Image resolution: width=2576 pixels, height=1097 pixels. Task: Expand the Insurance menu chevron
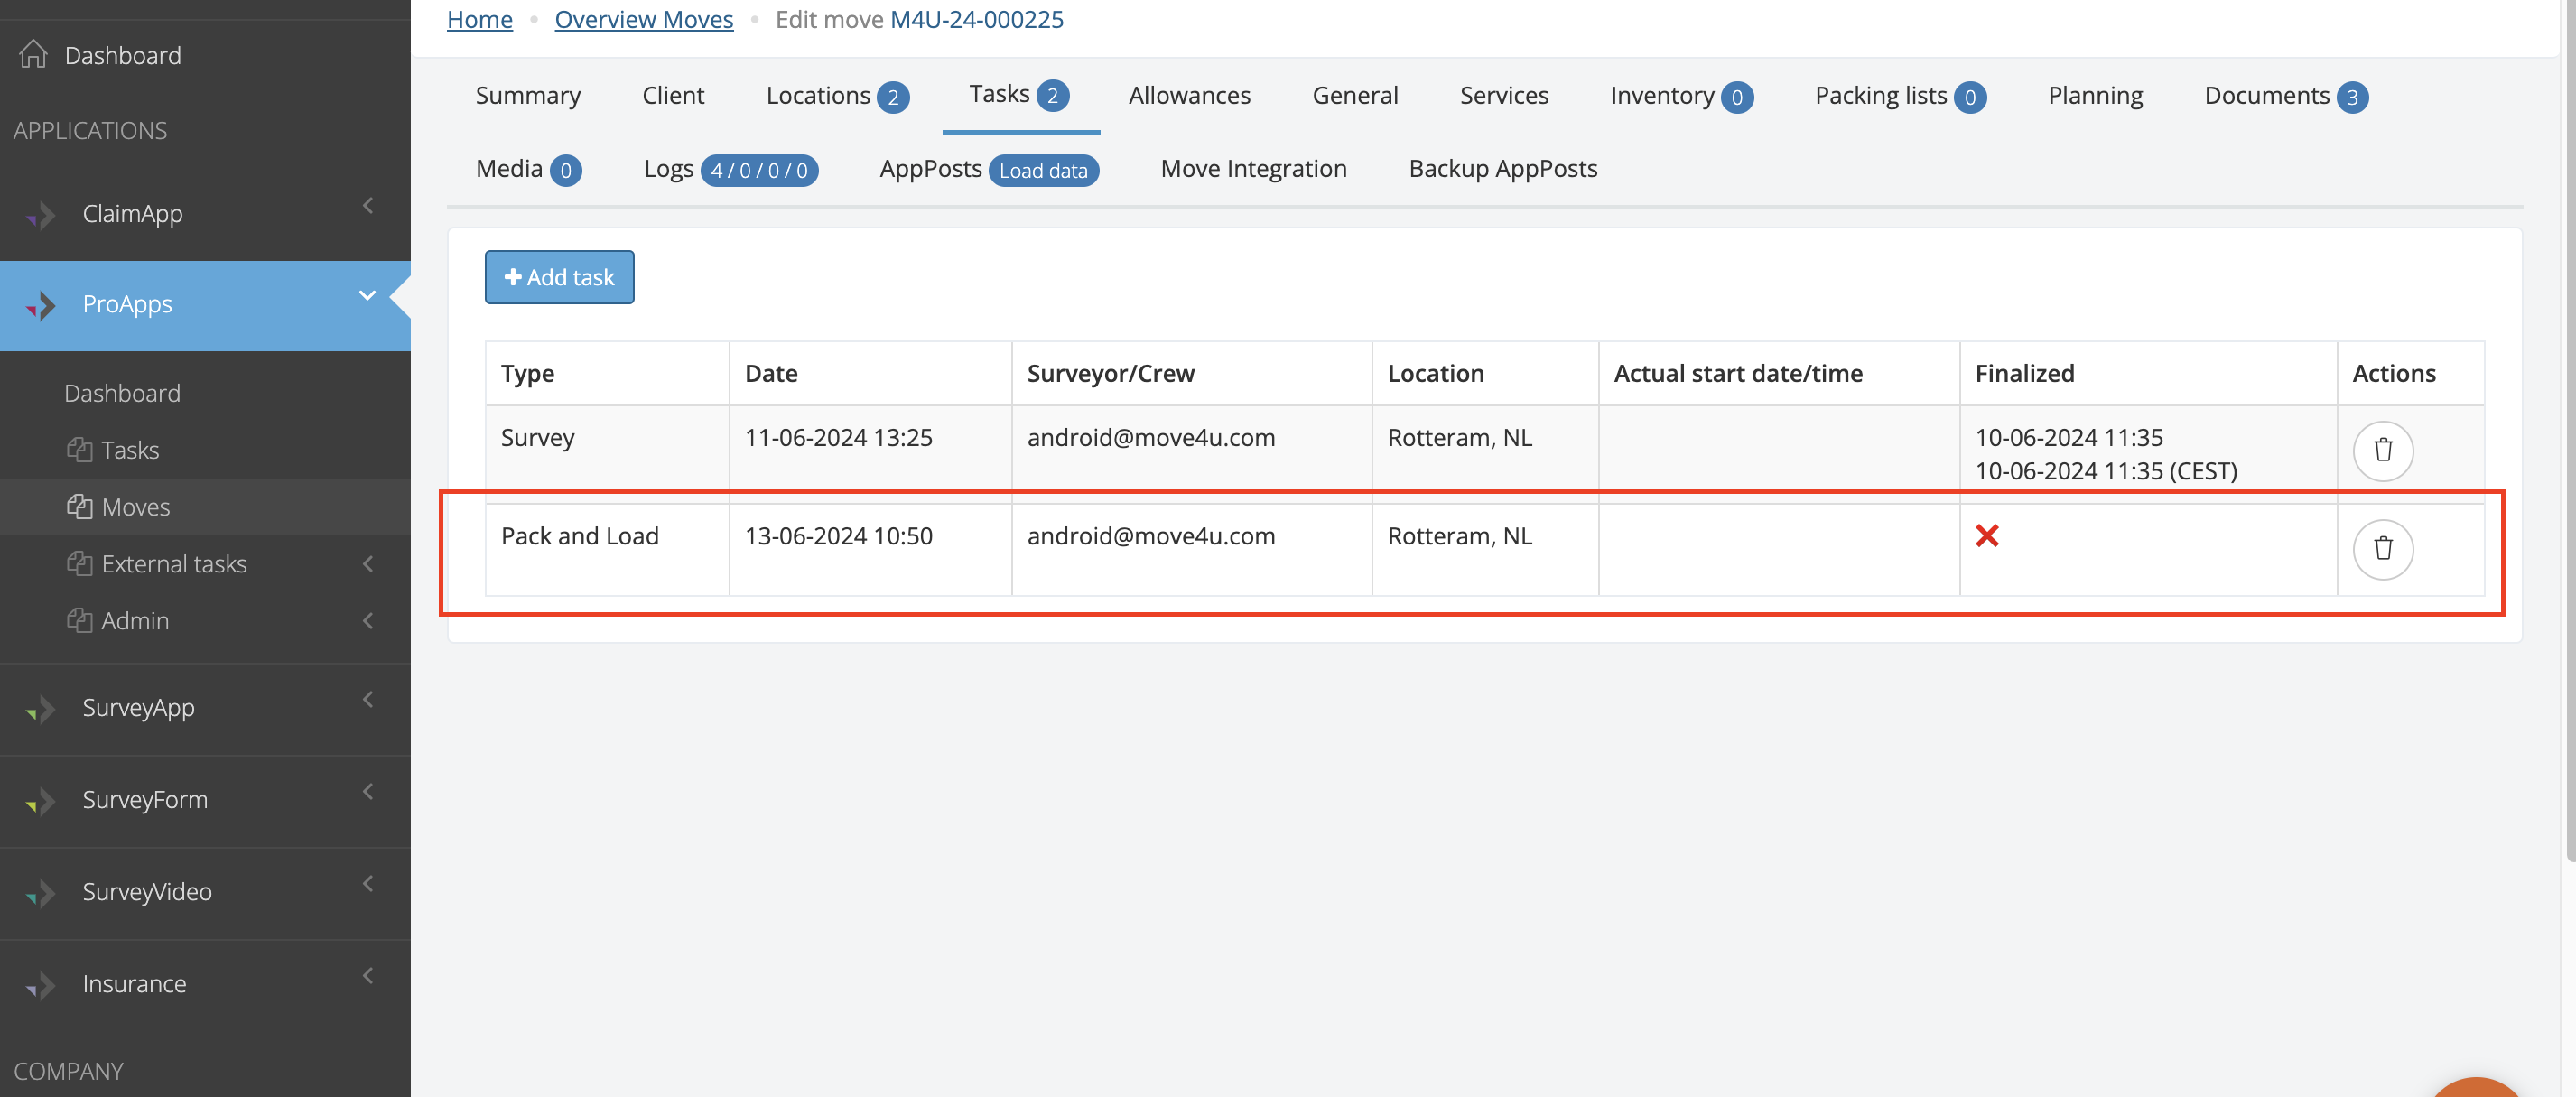click(x=368, y=976)
